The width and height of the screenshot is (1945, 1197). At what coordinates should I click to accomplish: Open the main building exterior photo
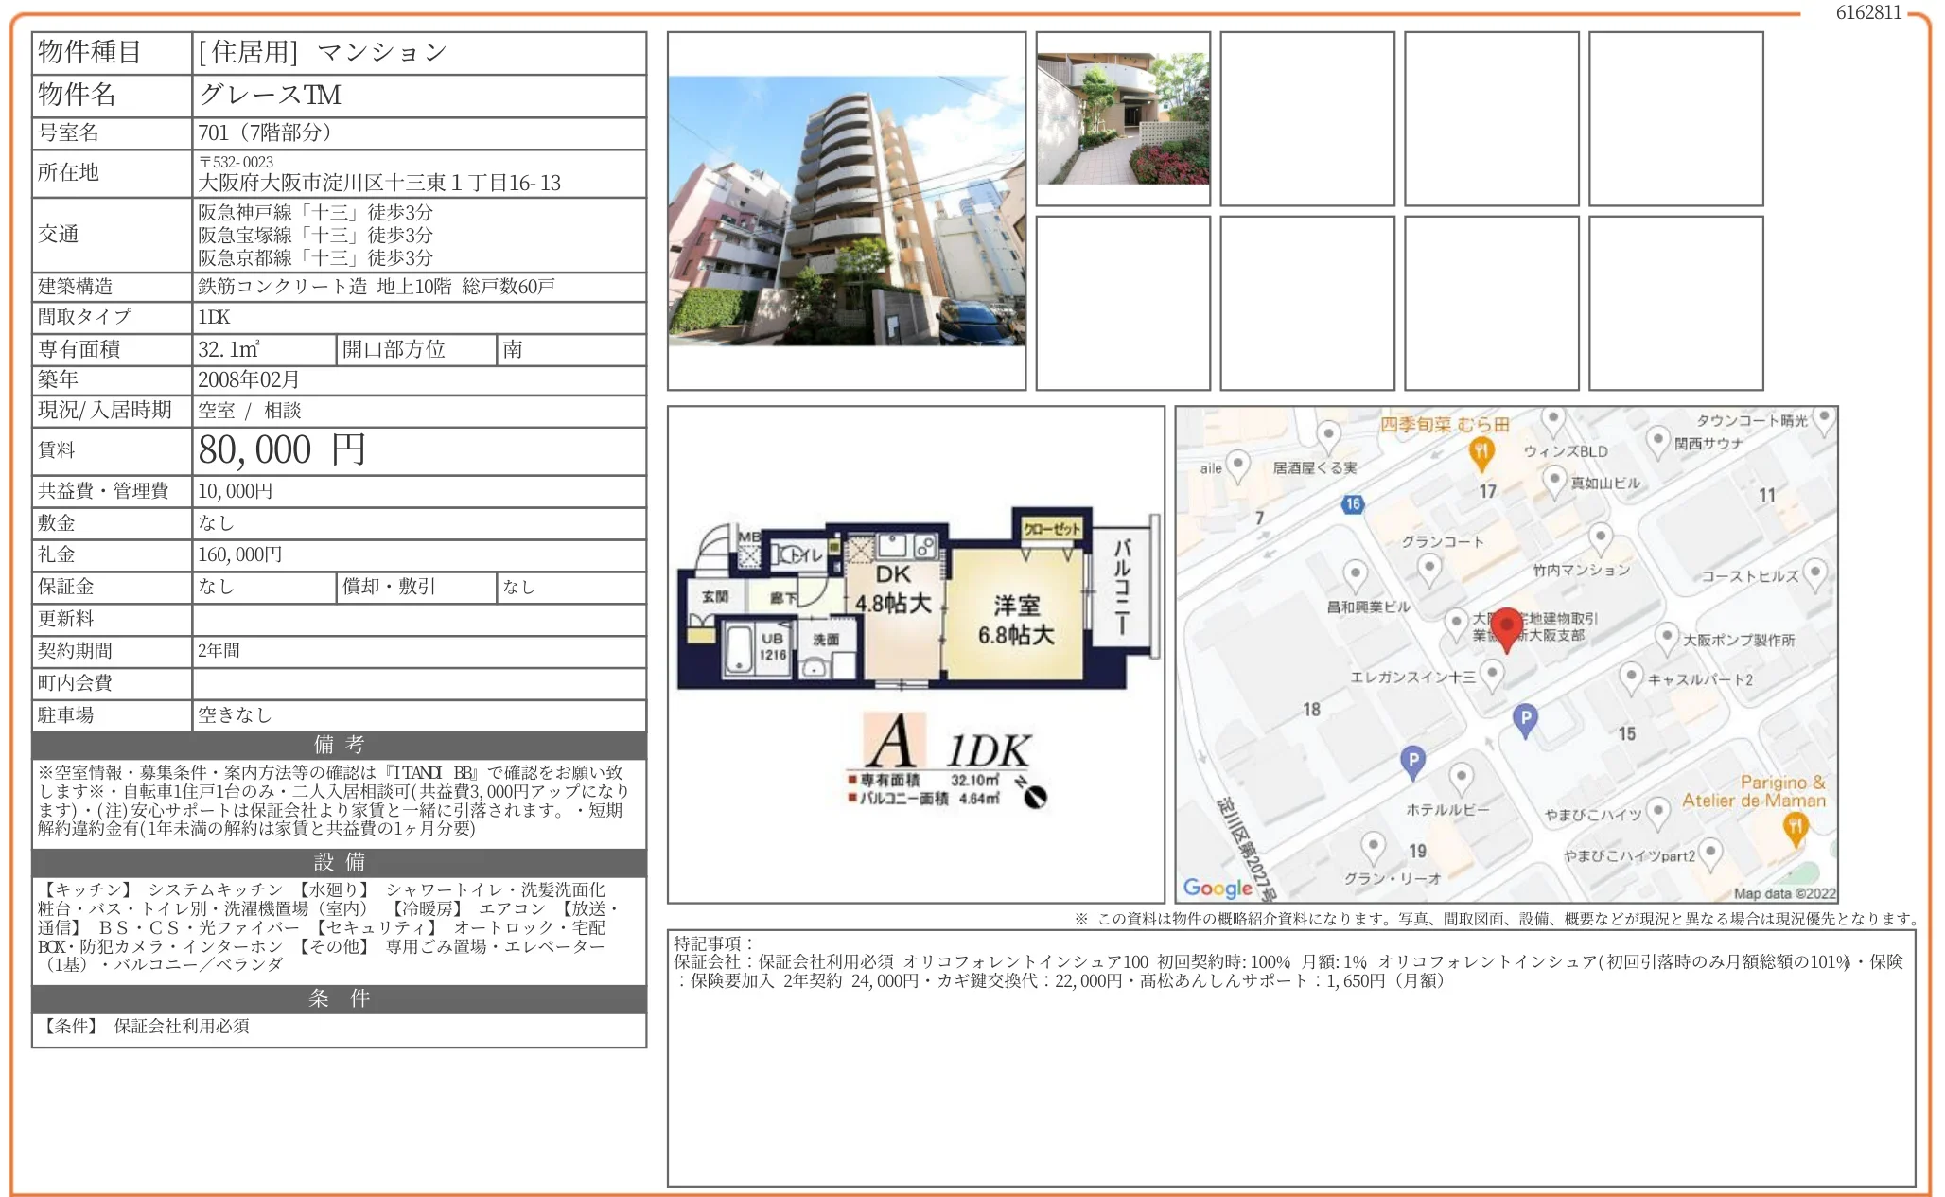coord(846,210)
